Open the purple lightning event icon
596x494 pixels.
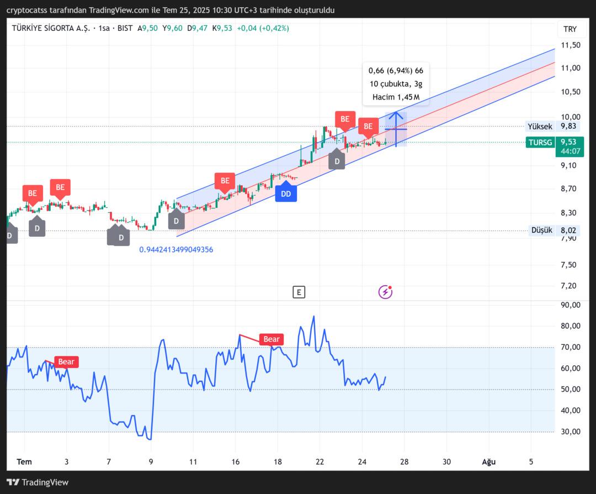click(x=385, y=292)
